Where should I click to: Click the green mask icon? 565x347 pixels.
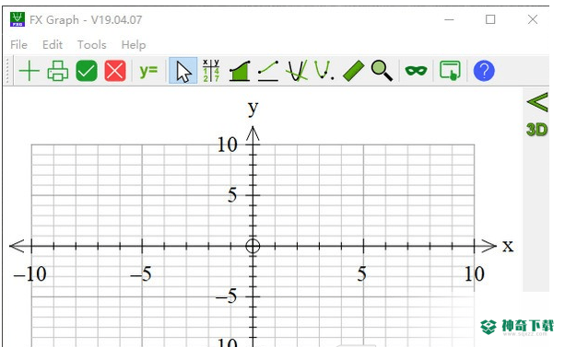416,71
